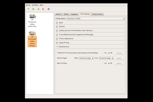Open the Help menu

point(41,5)
